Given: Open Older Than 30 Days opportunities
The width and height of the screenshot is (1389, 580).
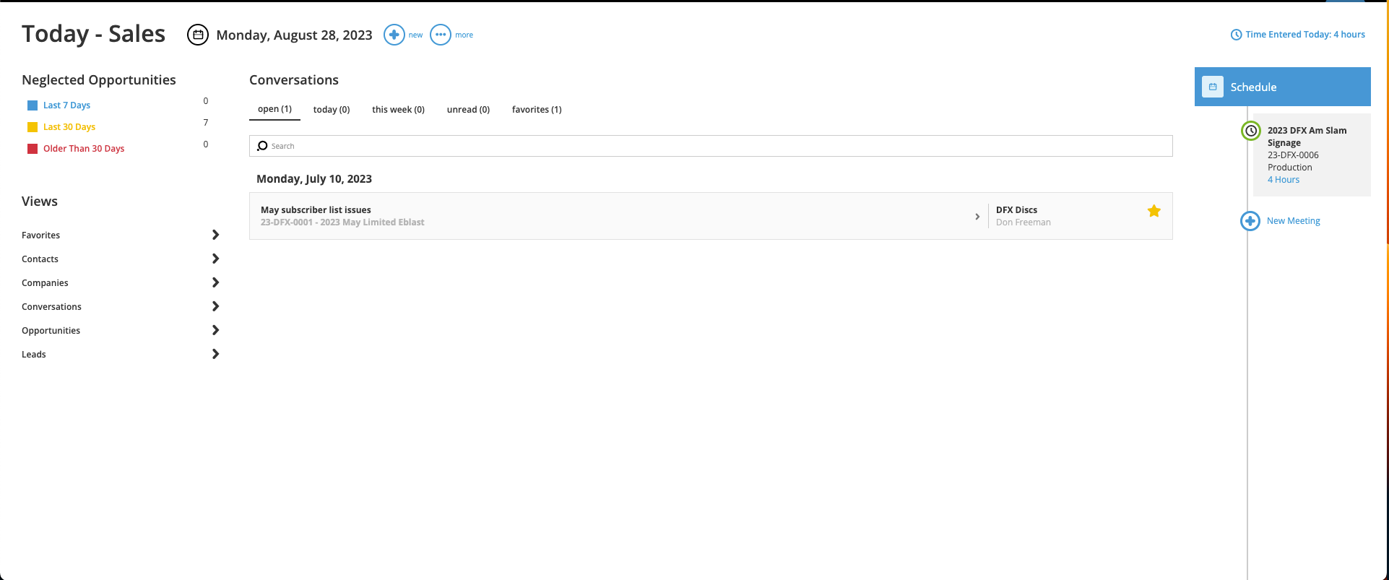Looking at the screenshot, I should click(x=84, y=149).
